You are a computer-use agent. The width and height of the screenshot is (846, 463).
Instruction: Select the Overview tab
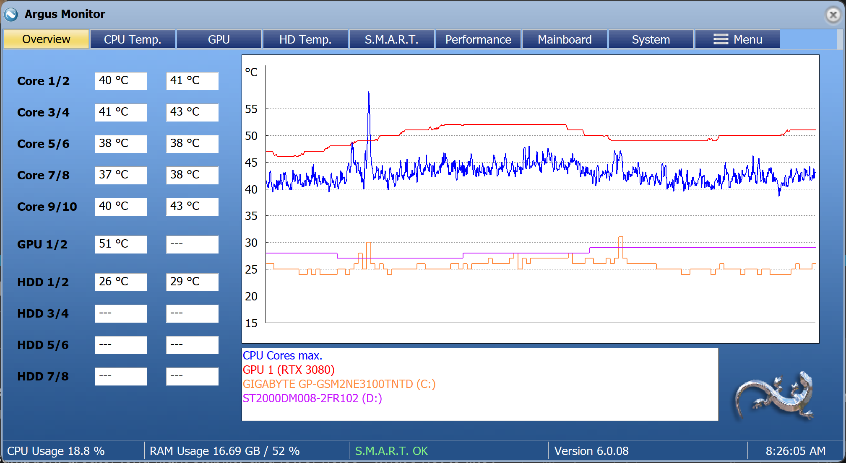click(x=46, y=39)
